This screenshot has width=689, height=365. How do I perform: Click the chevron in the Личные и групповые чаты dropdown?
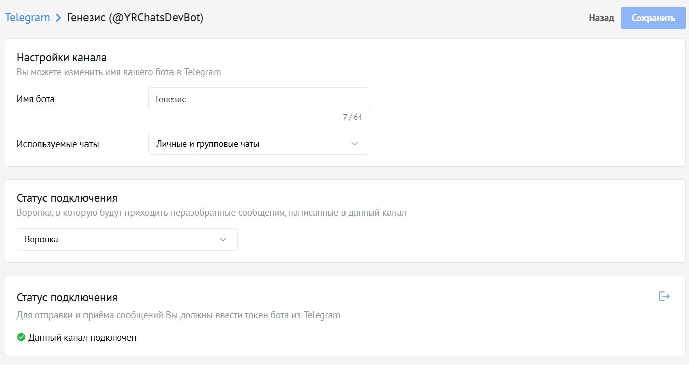coord(354,144)
